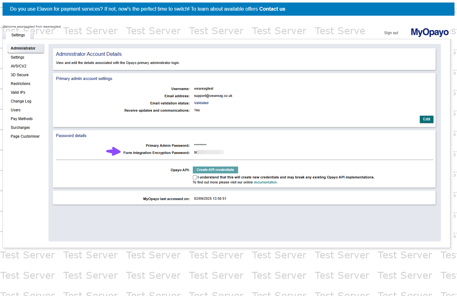
Task: Click the Edit button for admin account
Action: coord(426,119)
